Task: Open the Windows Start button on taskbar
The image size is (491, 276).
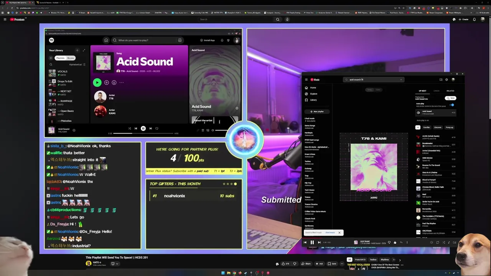Action: pyautogui.click(x=223, y=273)
